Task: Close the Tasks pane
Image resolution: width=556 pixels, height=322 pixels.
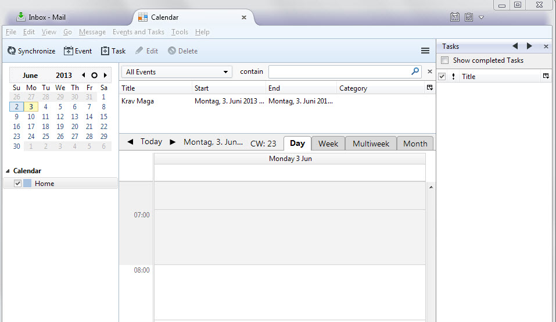Action: click(546, 46)
